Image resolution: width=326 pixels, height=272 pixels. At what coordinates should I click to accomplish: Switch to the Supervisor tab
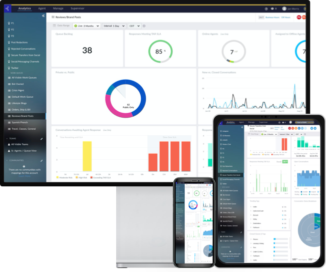tap(78, 9)
